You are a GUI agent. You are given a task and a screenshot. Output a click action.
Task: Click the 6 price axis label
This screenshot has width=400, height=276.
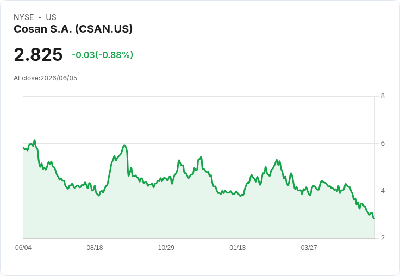tap(383, 143)
